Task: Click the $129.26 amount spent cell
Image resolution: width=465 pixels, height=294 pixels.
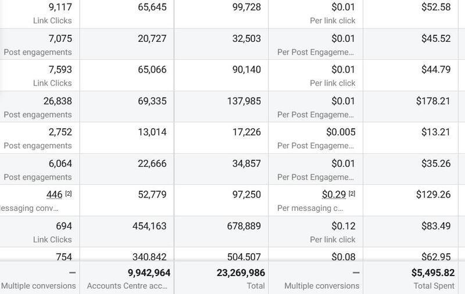Action: tap(411, 200)
